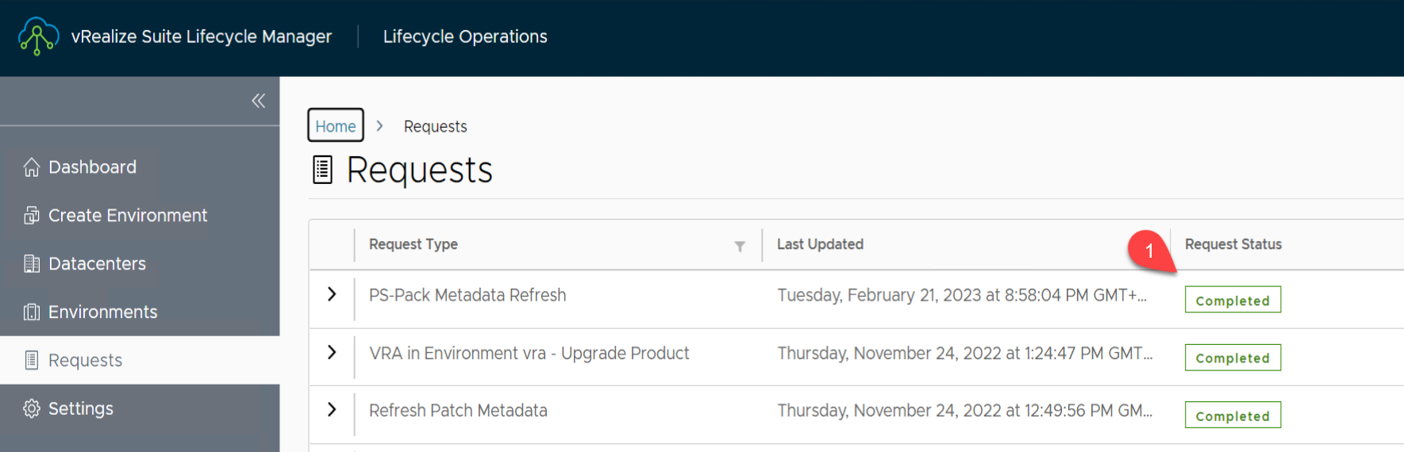Click the Create Environment icon

click(x=32, y=216)
